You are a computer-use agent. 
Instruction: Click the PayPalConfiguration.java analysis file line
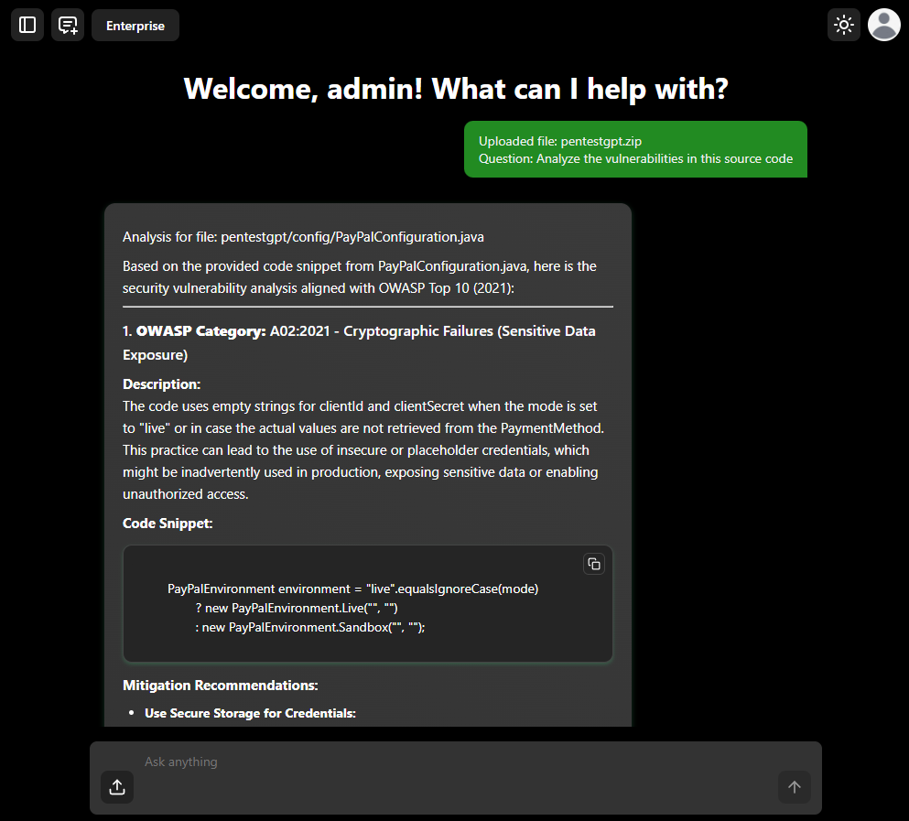coord(303,237)
